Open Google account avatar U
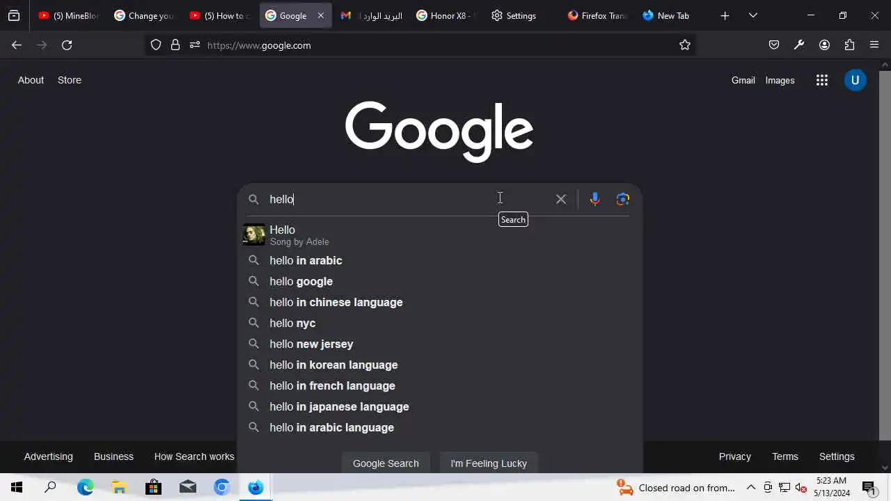This screenshot has height=501, width=891. click(855, 80)
